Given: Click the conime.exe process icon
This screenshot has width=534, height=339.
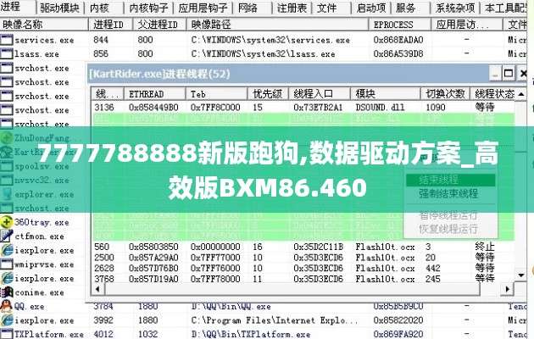Looking at the screenshot, I should point(7,292).
